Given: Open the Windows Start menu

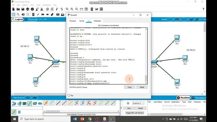Looking at the screenshot, I should pos(15,119).
